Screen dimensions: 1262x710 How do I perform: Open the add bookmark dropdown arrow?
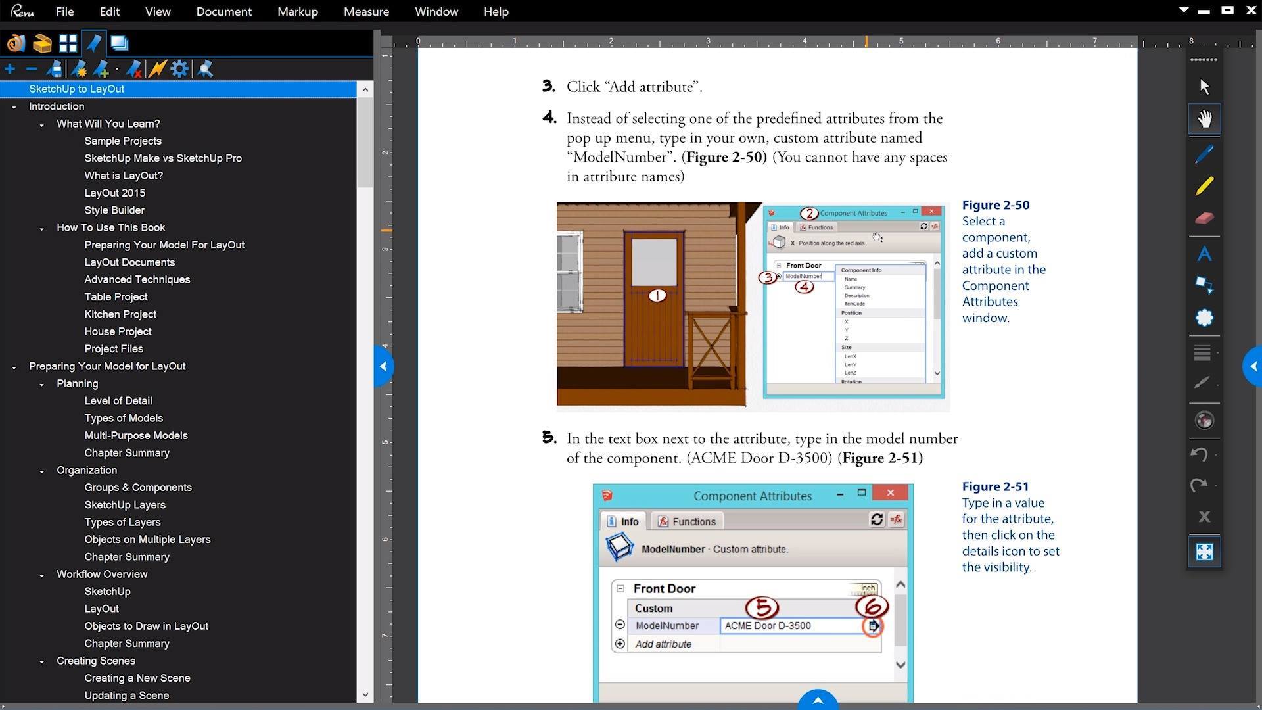(117, 69)
